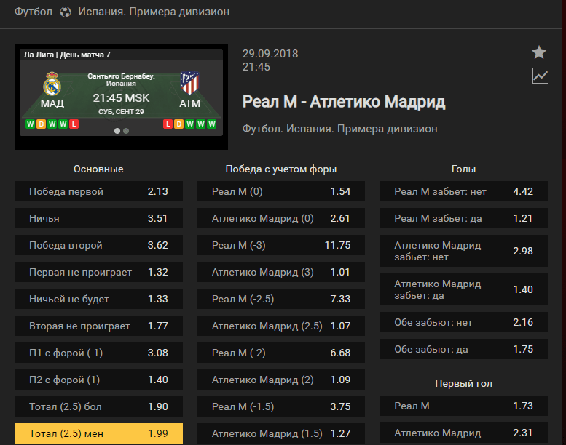Click the Первый гол section heading

(463, 383)
